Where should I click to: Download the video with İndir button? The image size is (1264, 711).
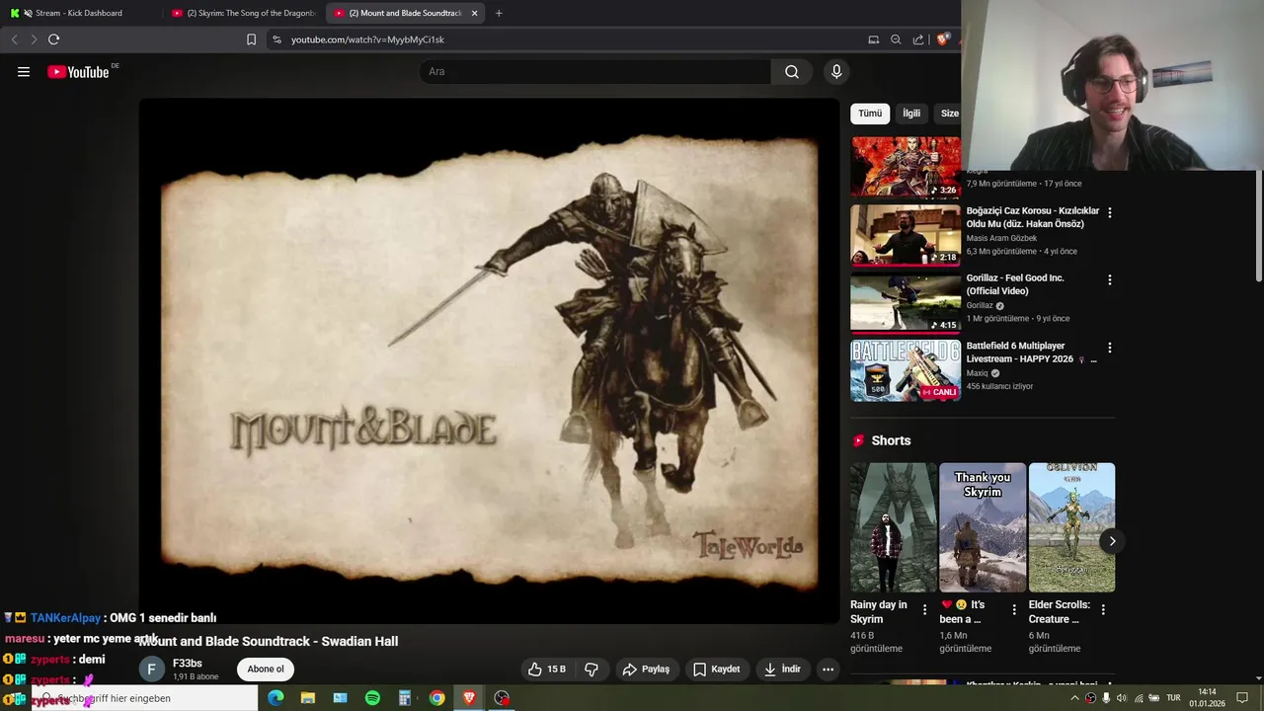point(782,670)
